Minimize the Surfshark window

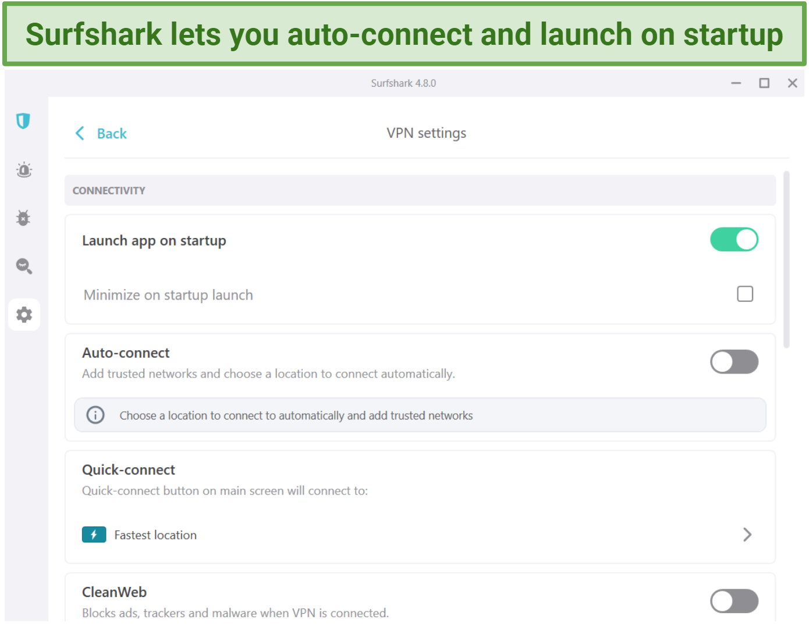(736, 83)
